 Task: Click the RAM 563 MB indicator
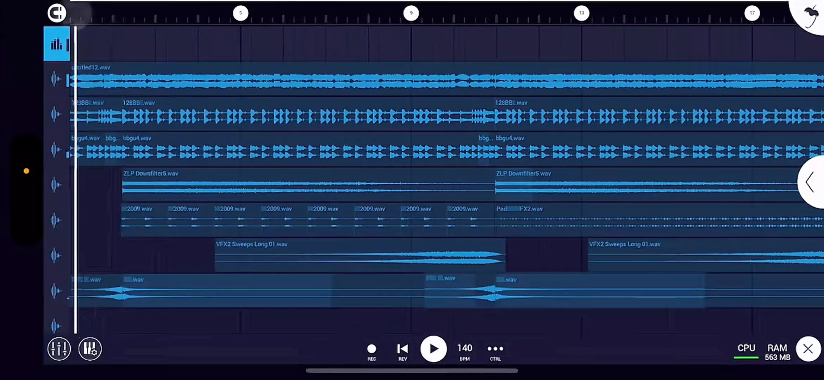pyautogui.click(x=777, y=352)
